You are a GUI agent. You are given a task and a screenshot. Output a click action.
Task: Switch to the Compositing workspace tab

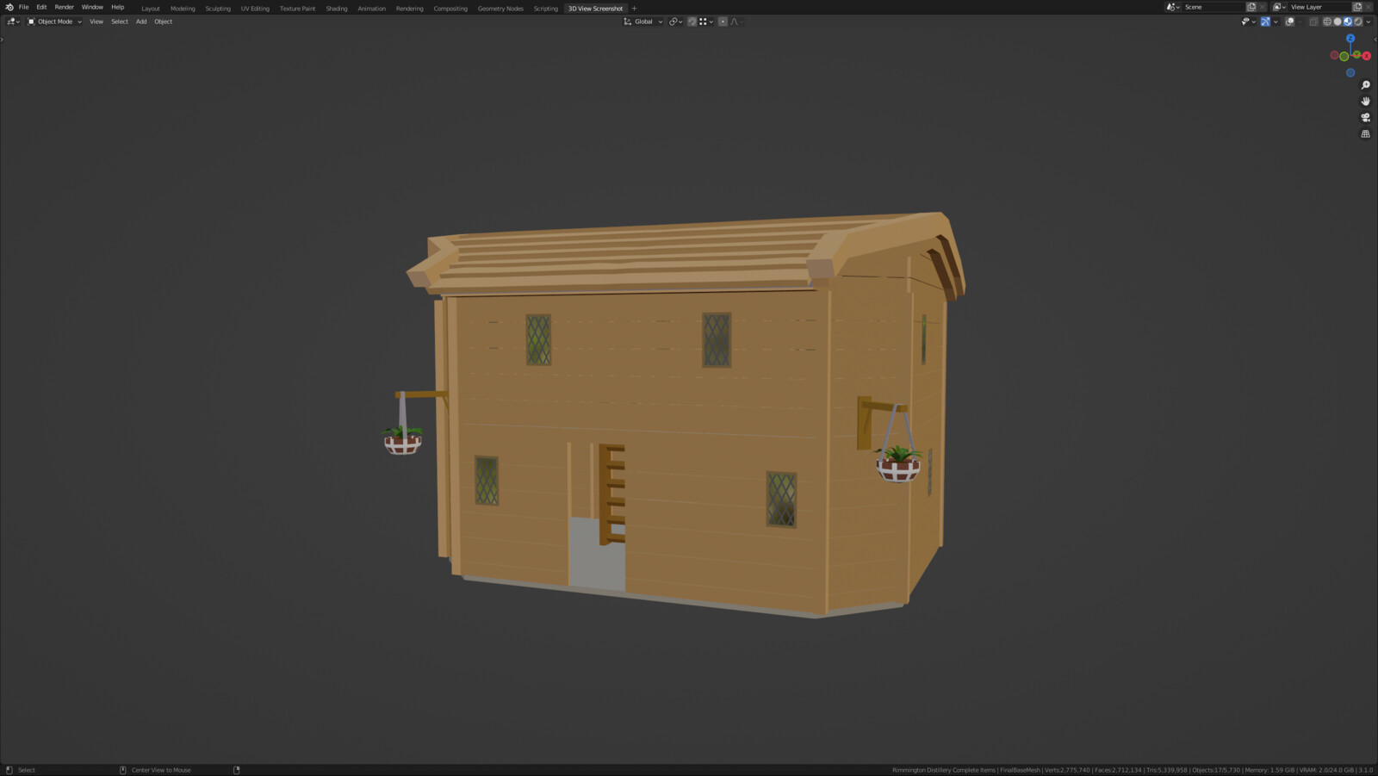pos(450,9)
